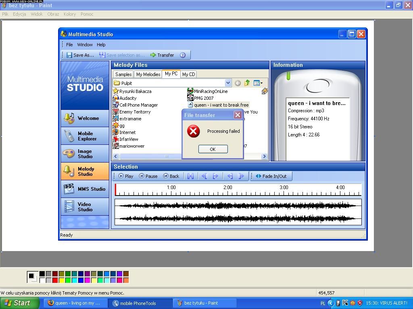Select the Rysunki Bakacza star folder
This screenshot has width=413, height=309.
[132, 91]
